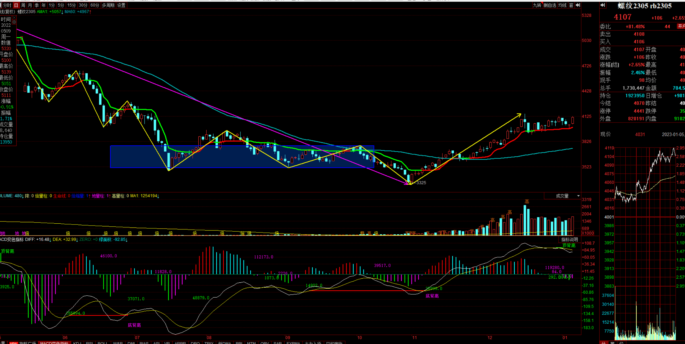Image resolution: width=685 pixels, height=344 pixels.
Task: Click the collapse arrow icon beside 窗
Action: tap(578, 5)
